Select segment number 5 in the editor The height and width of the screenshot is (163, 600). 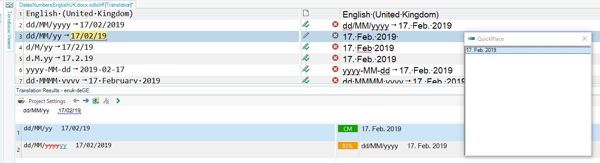pos(21,59)
